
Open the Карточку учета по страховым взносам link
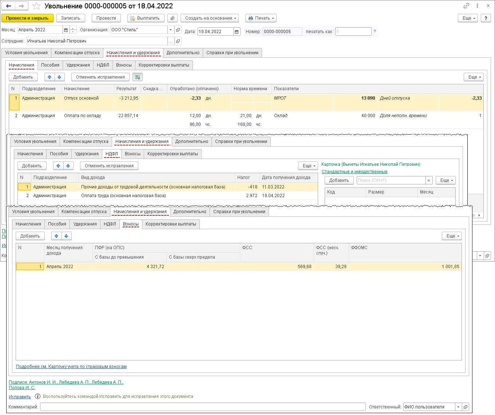pos(71,367)
